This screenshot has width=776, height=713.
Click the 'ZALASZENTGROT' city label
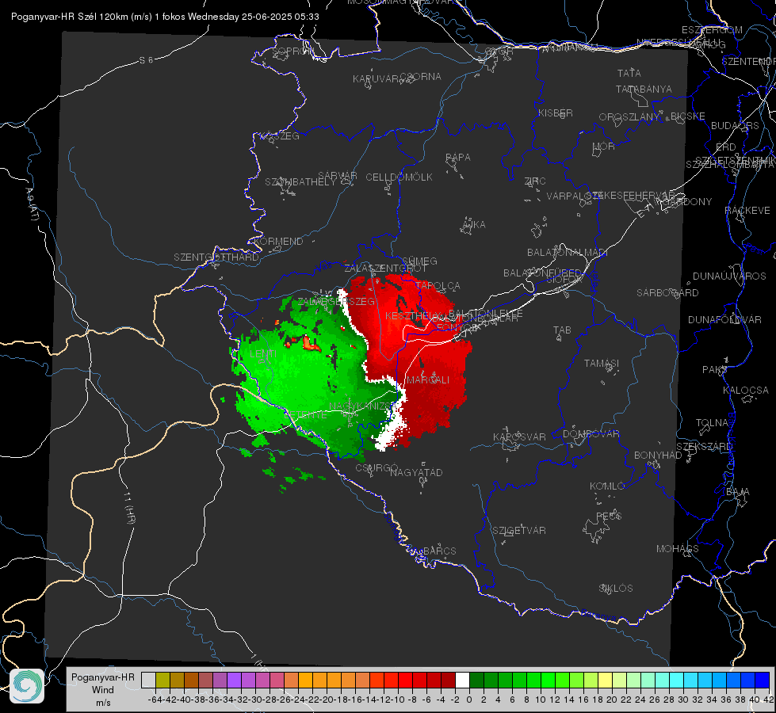tap(385, 269)
